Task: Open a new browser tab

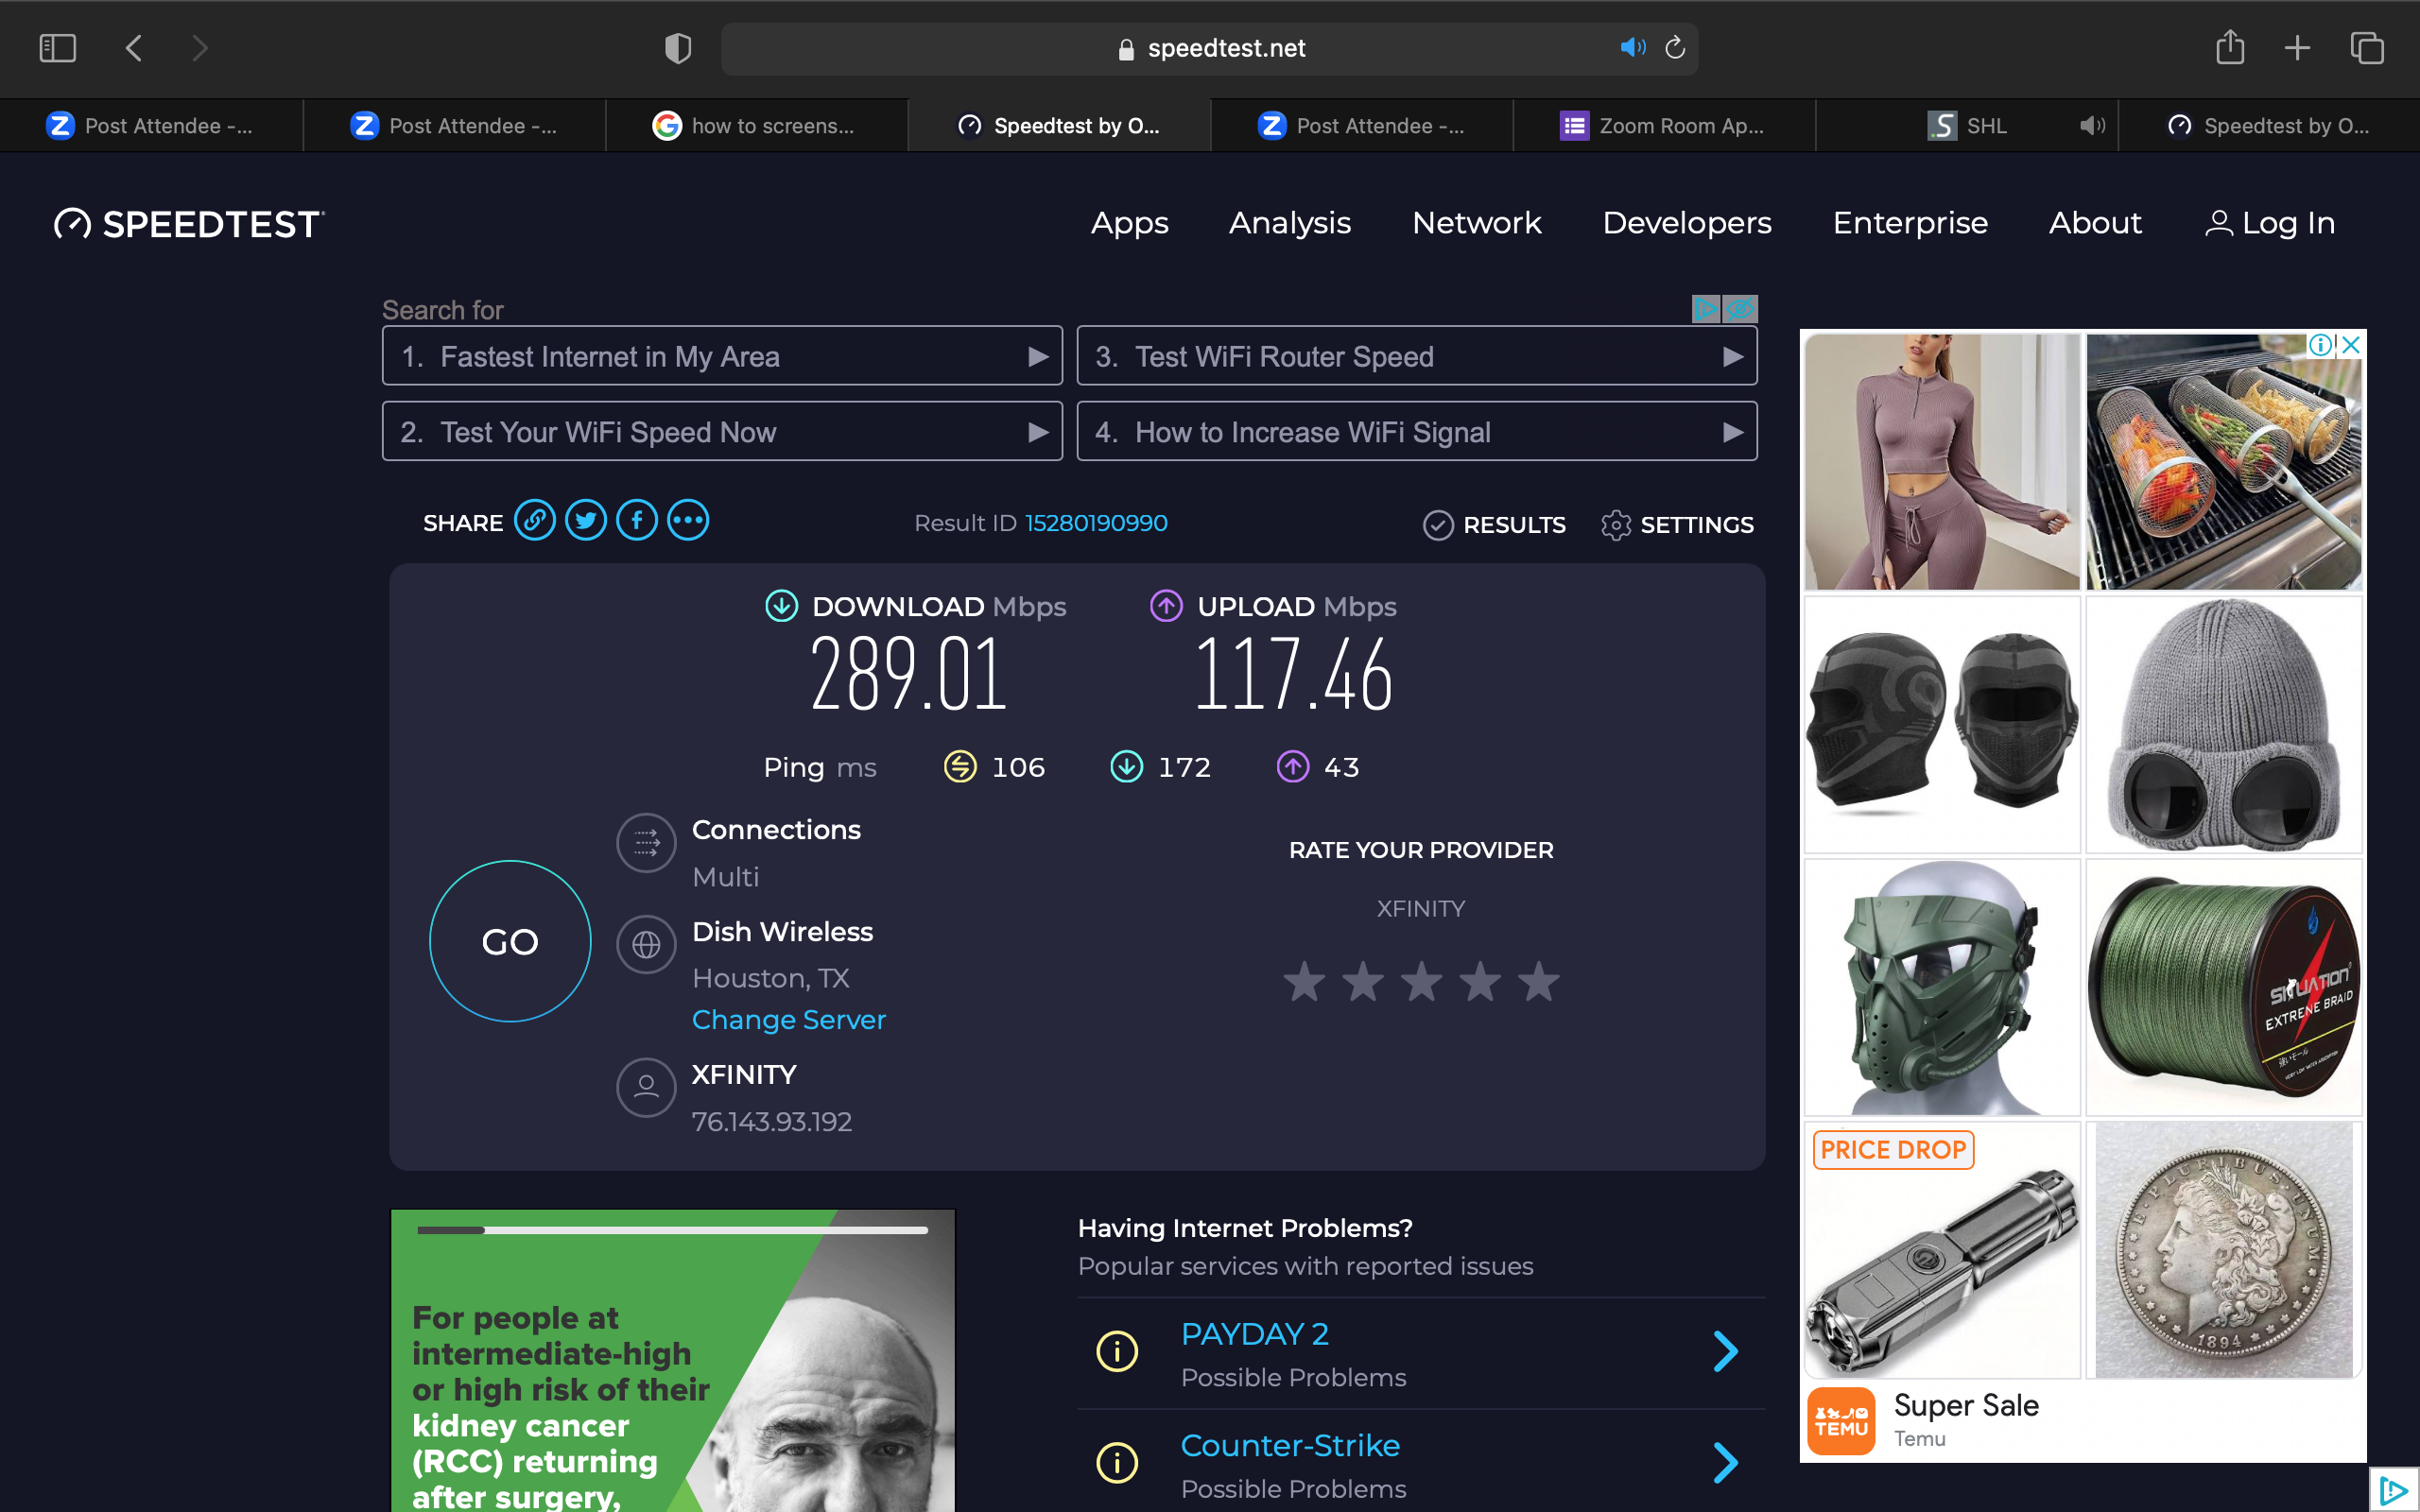Action: pos(2298,48)
